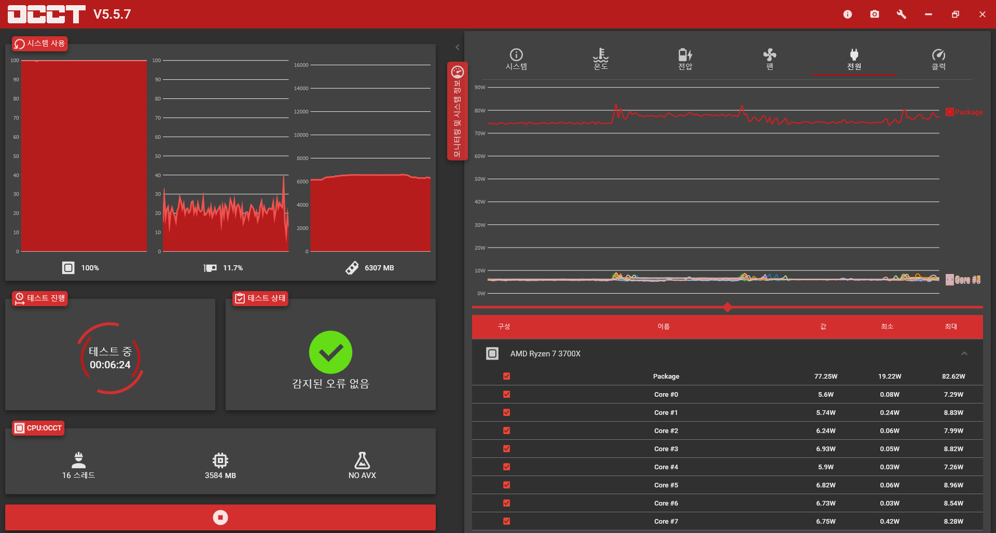Click the flask icon above NO AVX

(x=362, y=460)
